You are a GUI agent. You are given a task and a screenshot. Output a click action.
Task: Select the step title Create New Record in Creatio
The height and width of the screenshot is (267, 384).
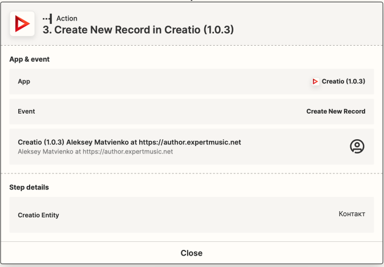pos(139,30)
